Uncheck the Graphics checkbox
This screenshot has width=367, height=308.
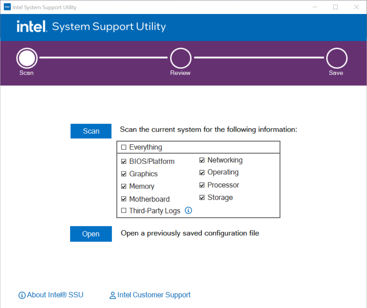pos(124,174)
